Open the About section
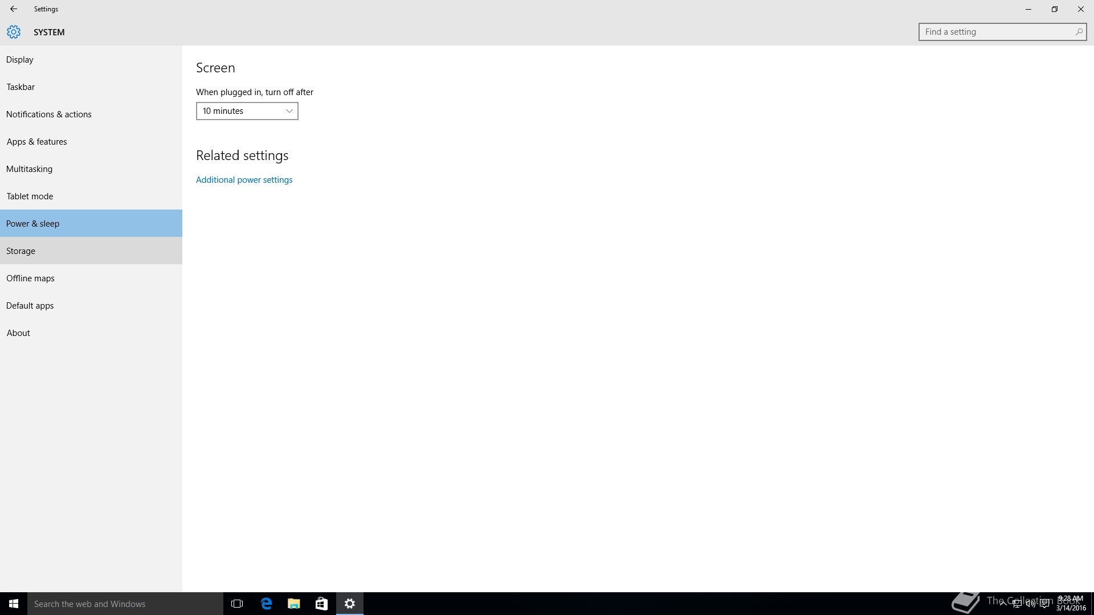The height and width of the screenshot is (615, 1094). (18, 333)
